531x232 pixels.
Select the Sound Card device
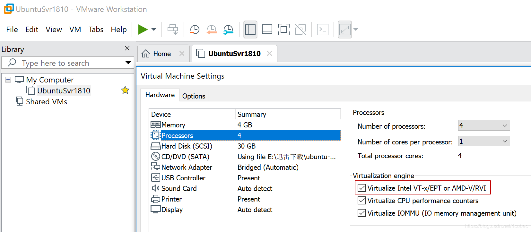245,188
